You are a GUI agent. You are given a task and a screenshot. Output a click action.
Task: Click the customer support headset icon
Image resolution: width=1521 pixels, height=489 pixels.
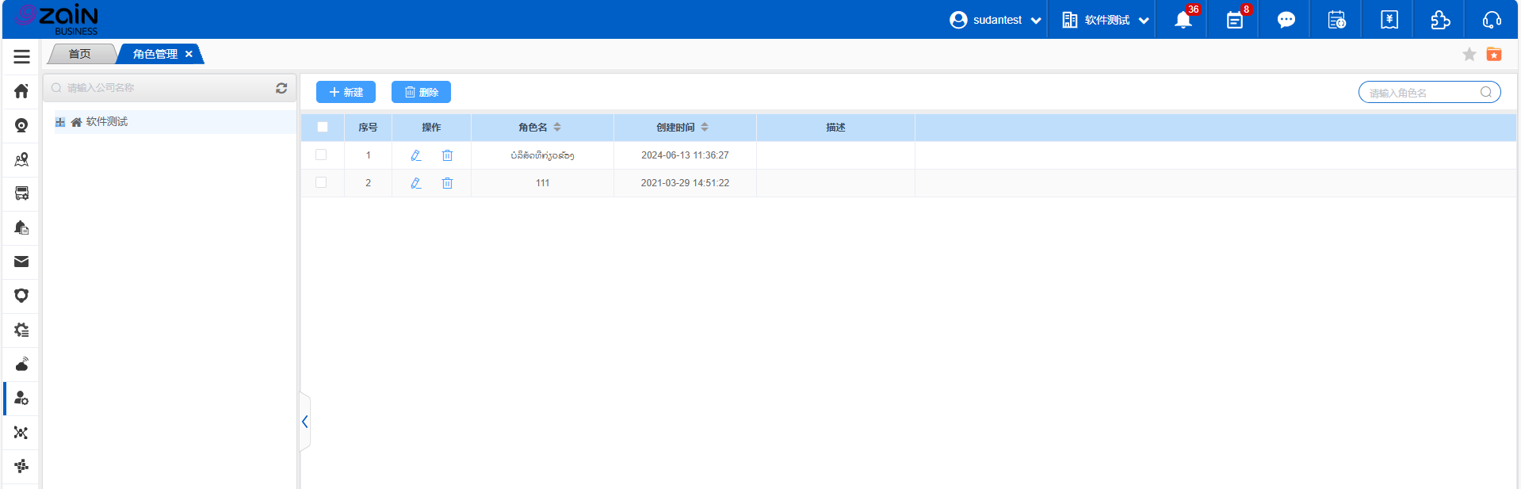coord(1492,20)
